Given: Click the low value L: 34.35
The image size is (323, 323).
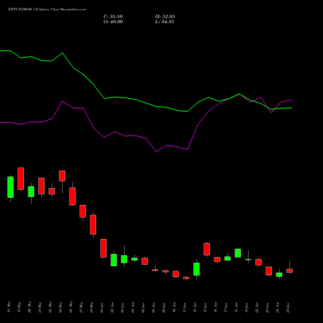Looking at the screenshot, I should [x=165, y=22].
